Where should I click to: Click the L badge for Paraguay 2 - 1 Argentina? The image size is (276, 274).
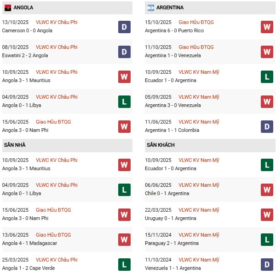[x=267, y=239]
